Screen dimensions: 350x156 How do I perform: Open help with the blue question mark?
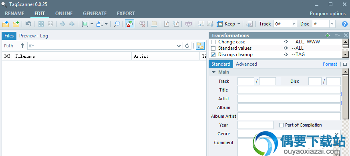[345, 24]
